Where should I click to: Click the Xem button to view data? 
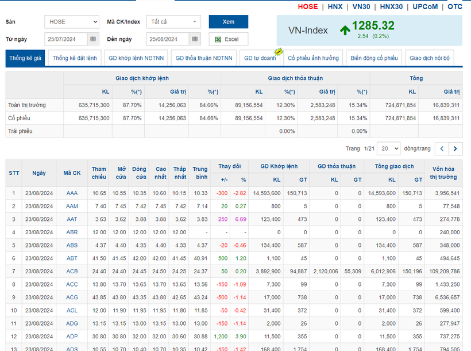coord(228,21)
